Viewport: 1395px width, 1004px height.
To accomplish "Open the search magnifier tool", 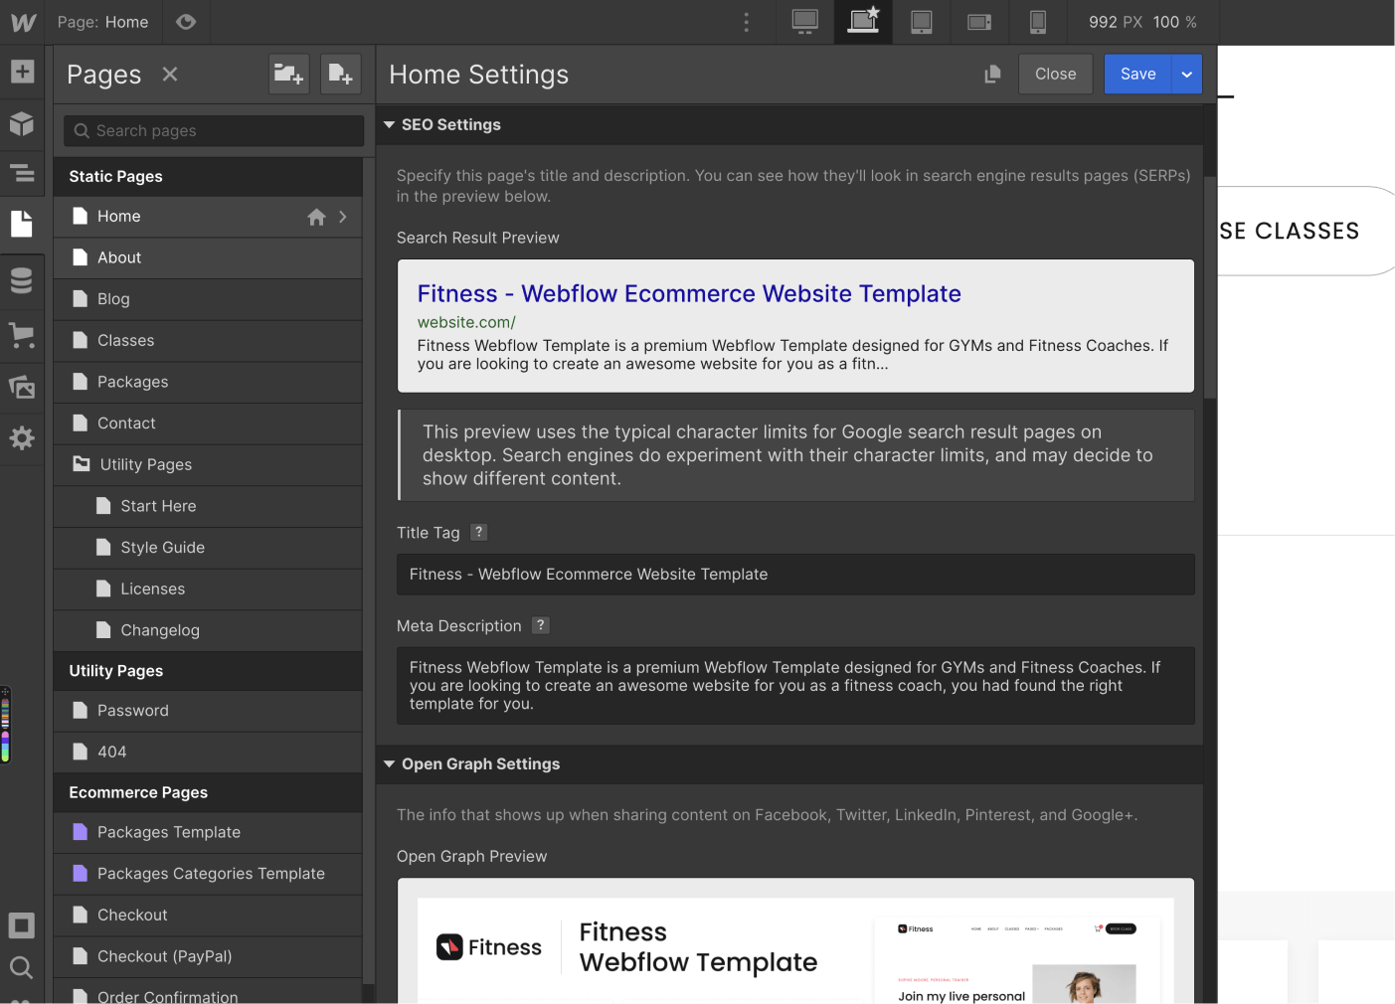I will [22, 967].
